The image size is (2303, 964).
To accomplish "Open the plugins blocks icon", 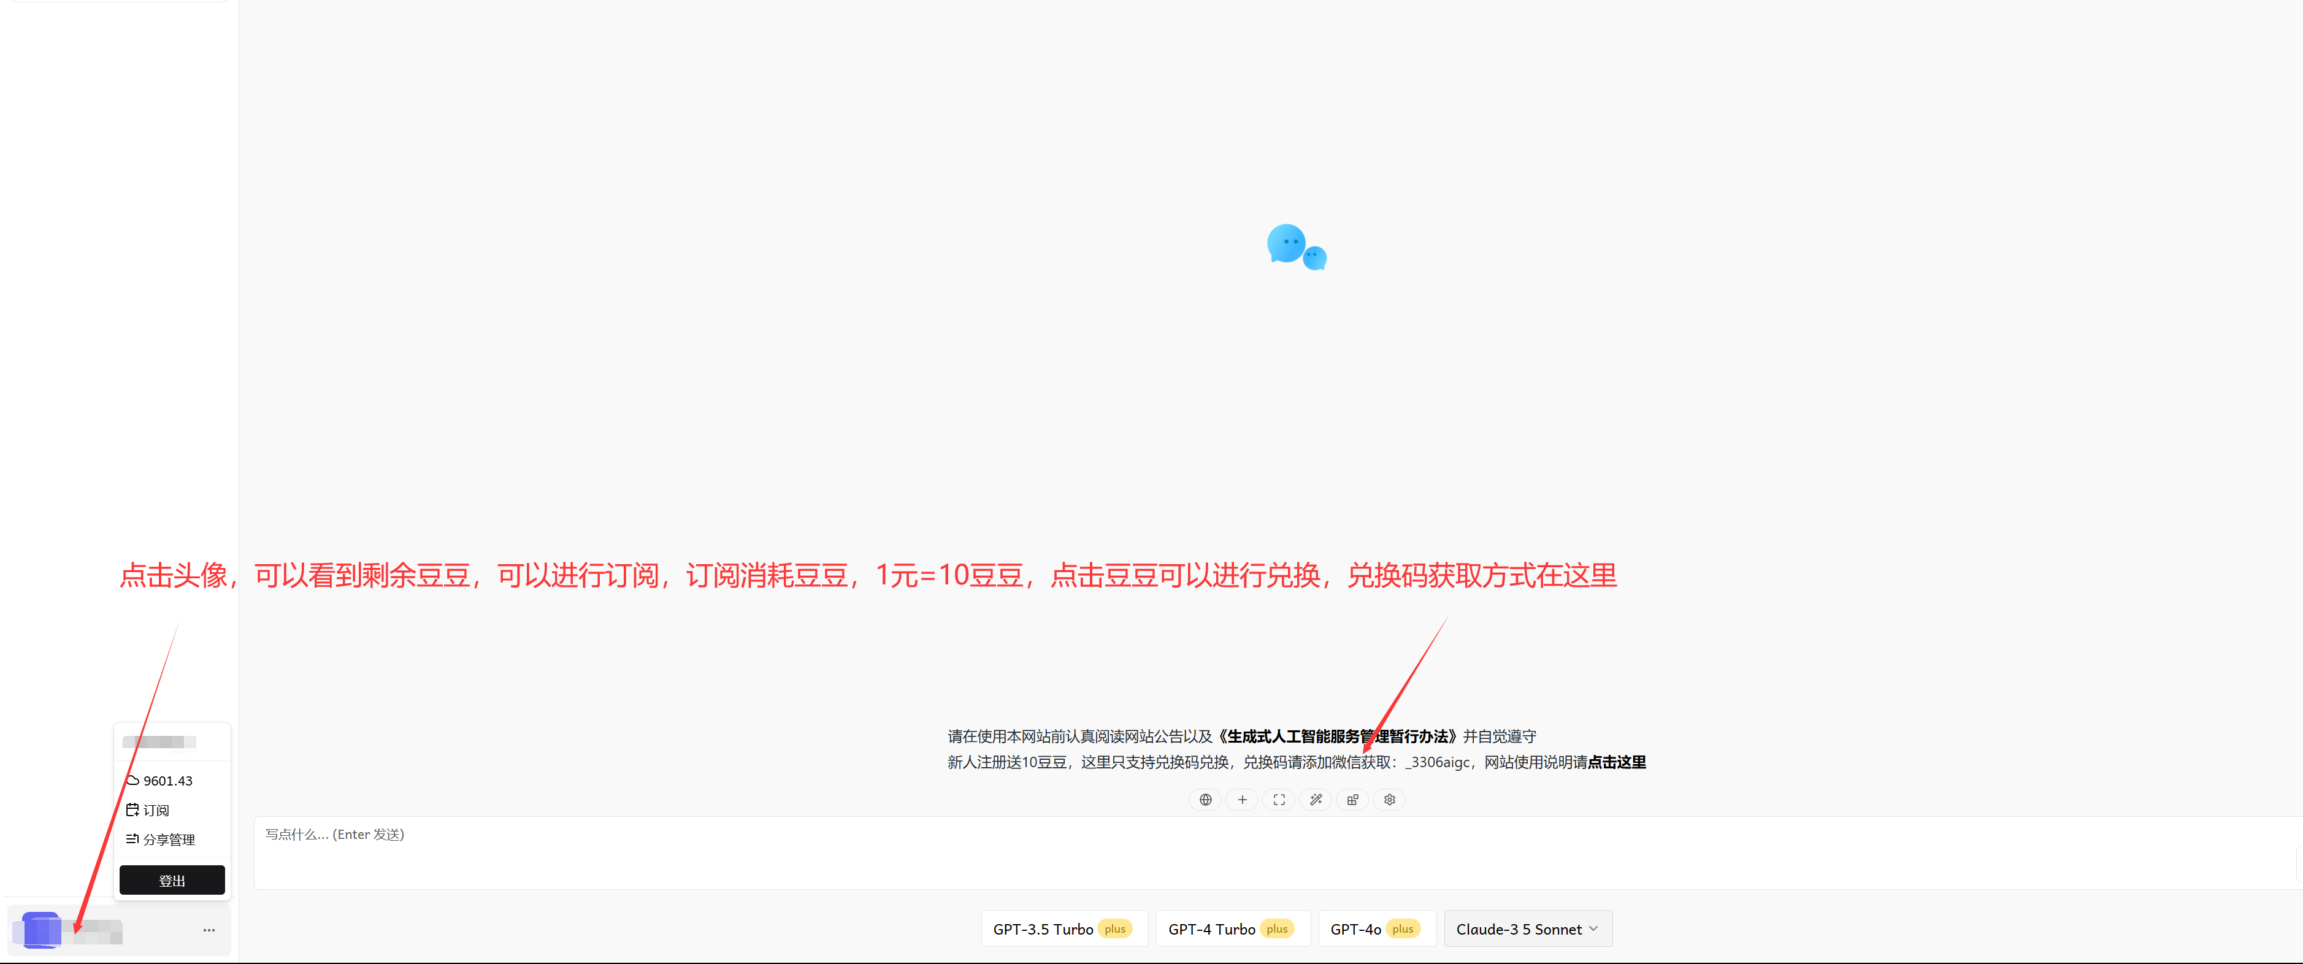I will point(1352,800).
